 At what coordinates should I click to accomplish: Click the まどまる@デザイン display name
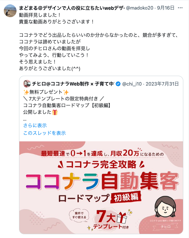coord(72,8)
